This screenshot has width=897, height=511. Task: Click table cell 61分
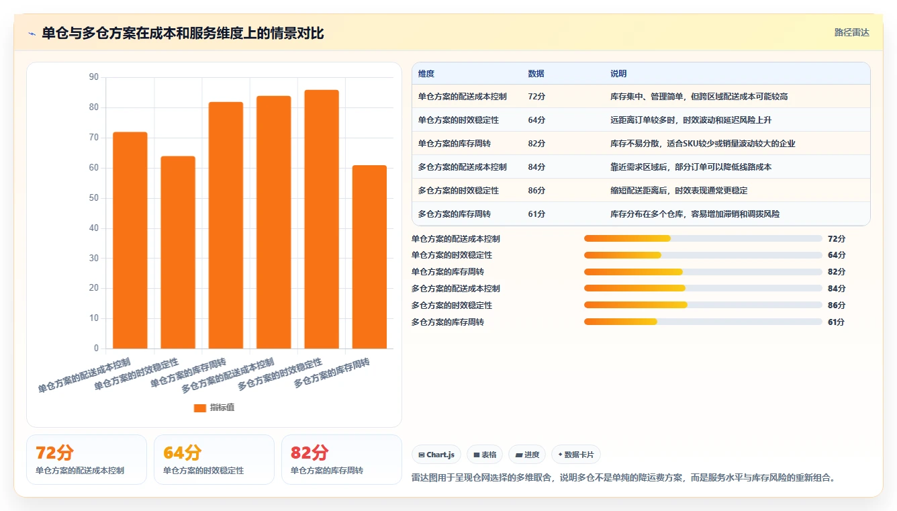[x=536, y=214]
